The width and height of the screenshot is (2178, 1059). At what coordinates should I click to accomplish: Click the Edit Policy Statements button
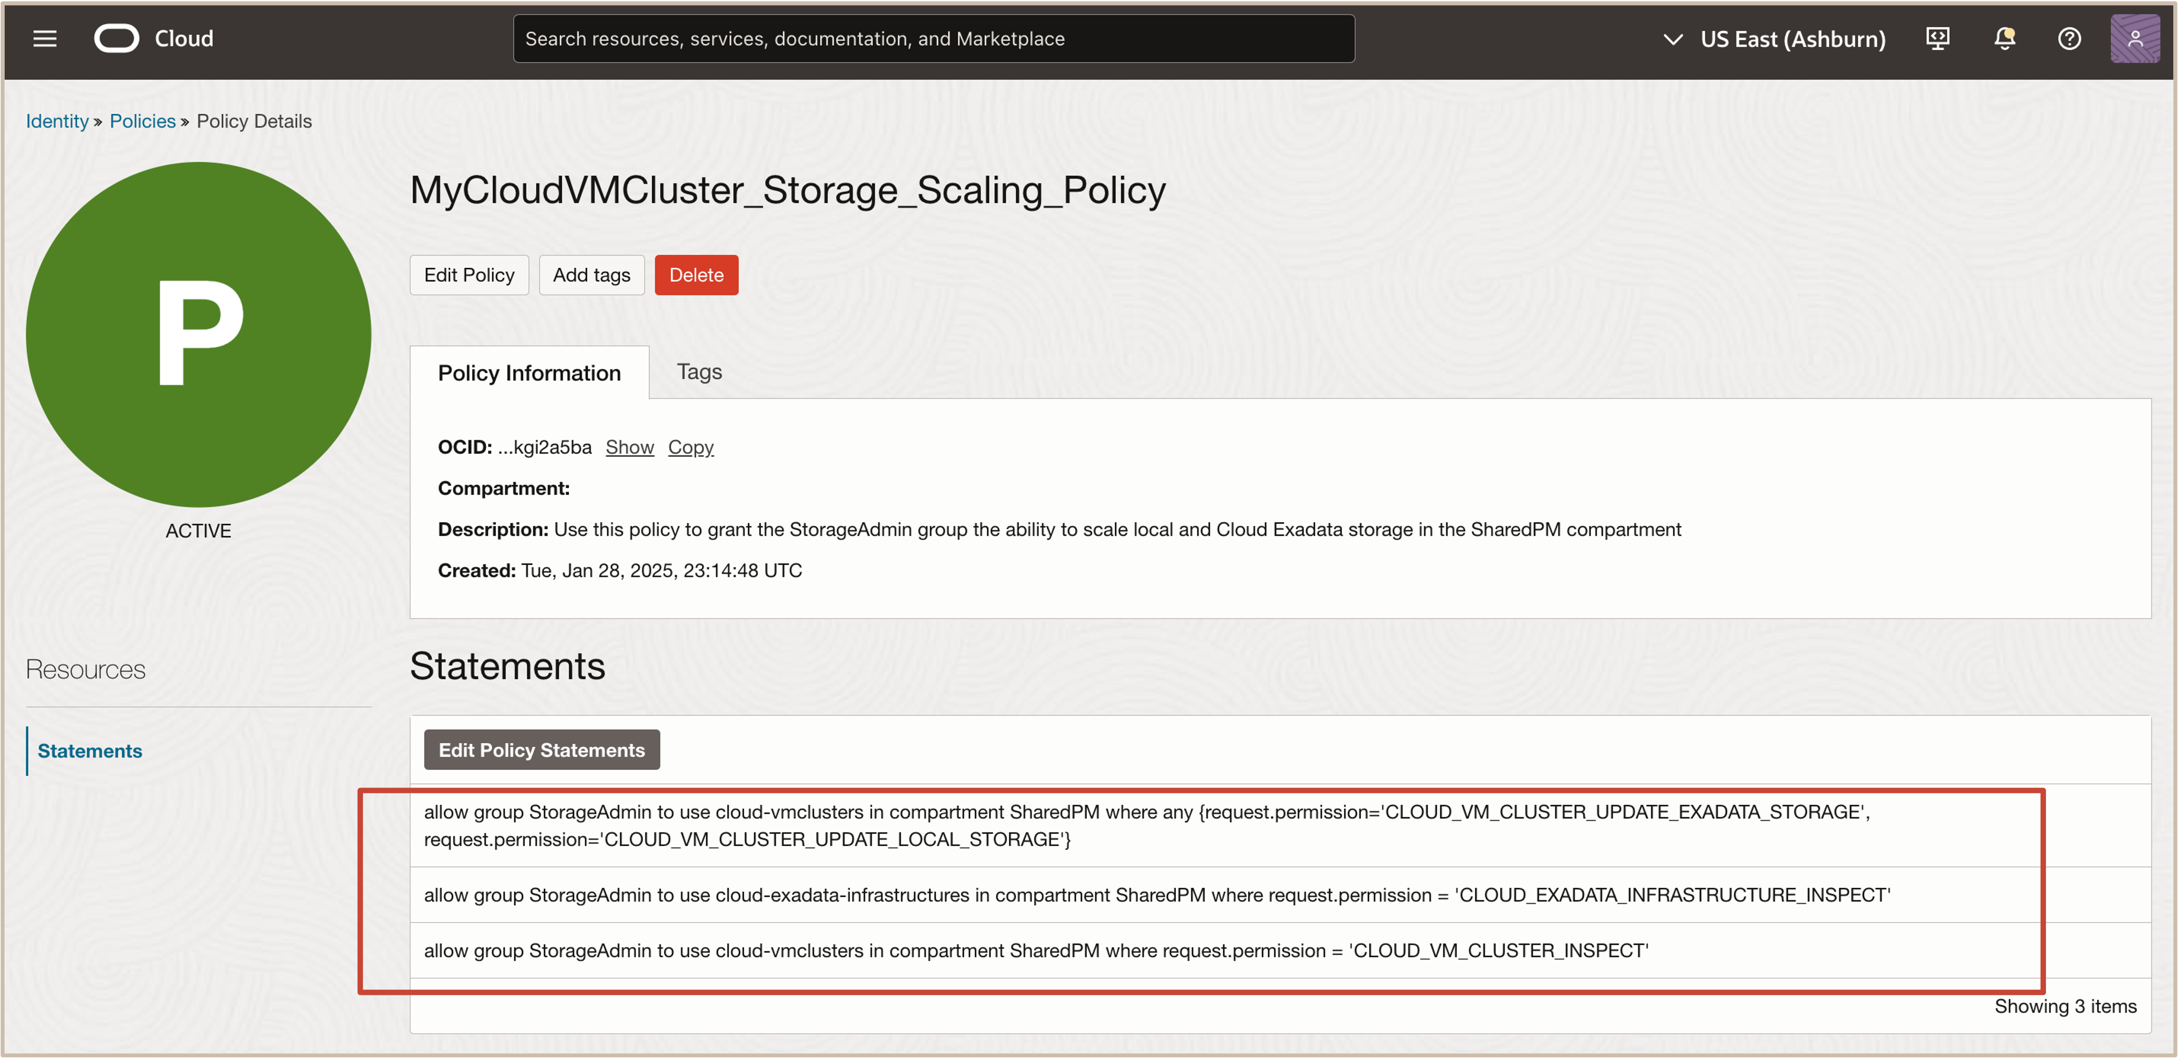(x=541, y=749)
